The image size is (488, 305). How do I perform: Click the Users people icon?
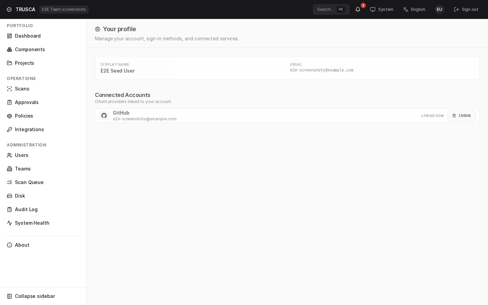[9, 155]
